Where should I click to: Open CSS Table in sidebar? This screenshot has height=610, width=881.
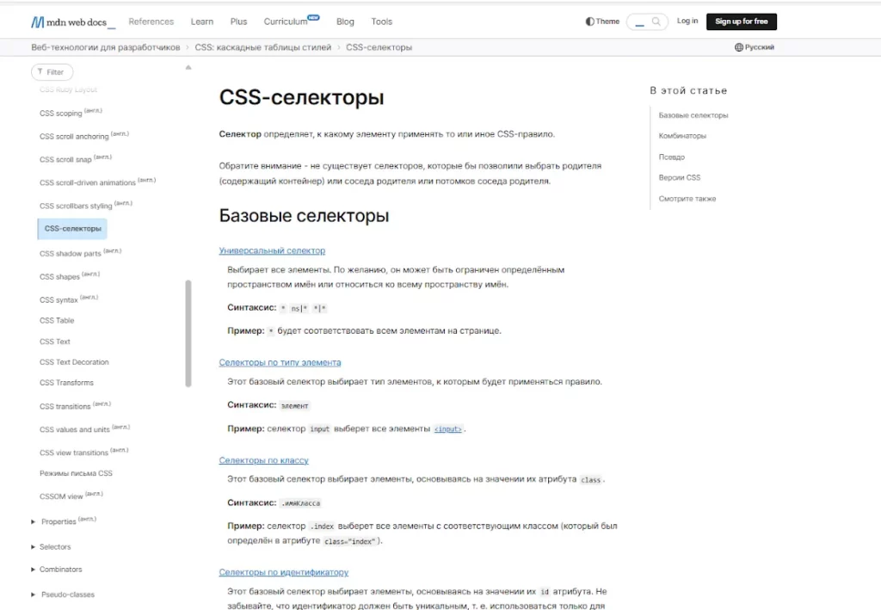click(57, 320)
